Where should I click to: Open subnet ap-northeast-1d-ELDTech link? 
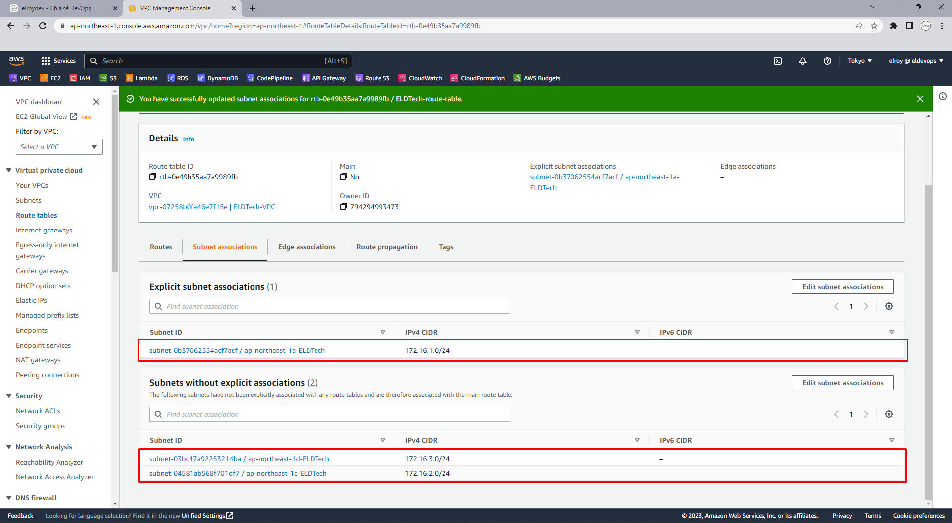(x=239, y=459)
